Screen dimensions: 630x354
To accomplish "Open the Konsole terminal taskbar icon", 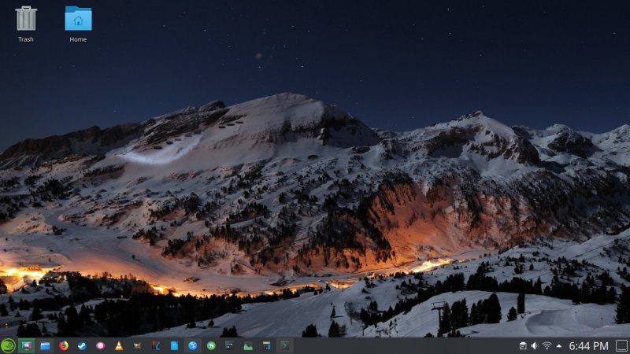I will coord(285,345).
